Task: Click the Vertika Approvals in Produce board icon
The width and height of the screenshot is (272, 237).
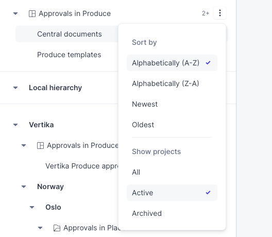Action: (40, 145)
